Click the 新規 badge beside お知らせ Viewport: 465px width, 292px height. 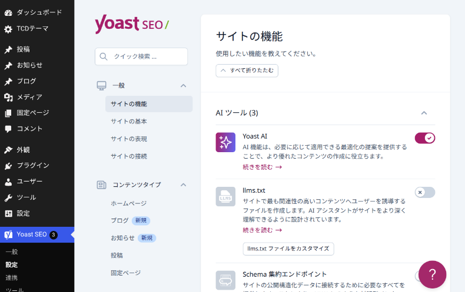[147, 238]
